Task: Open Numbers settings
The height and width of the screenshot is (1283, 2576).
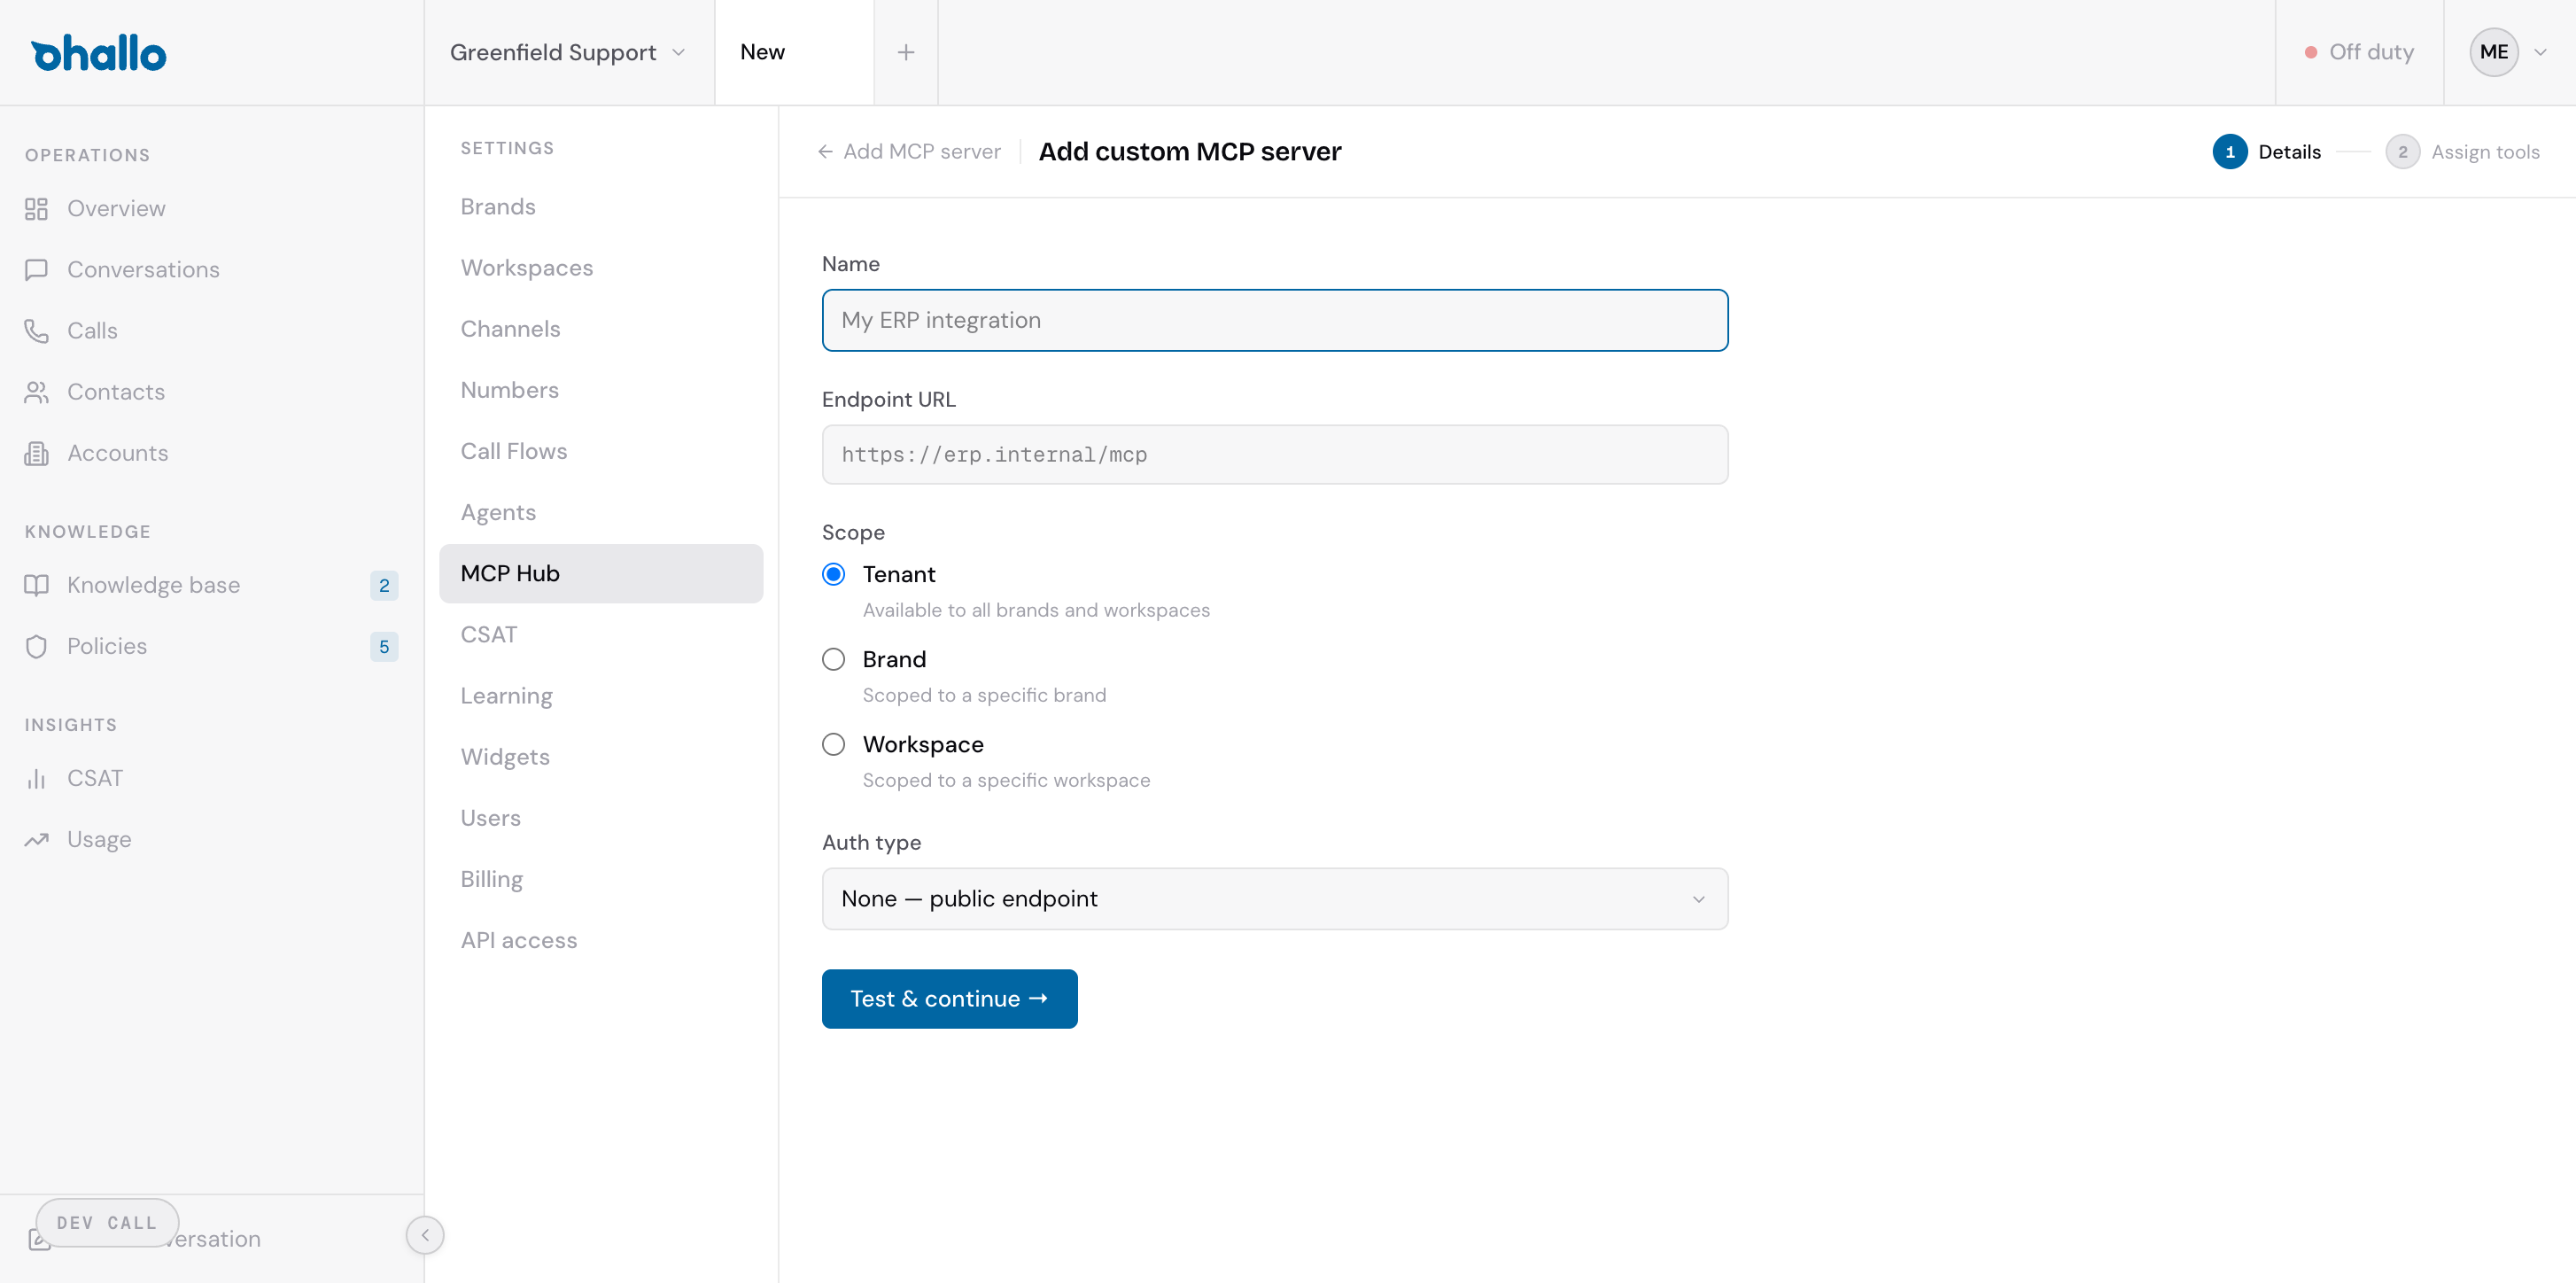Action: coord(601,389)
